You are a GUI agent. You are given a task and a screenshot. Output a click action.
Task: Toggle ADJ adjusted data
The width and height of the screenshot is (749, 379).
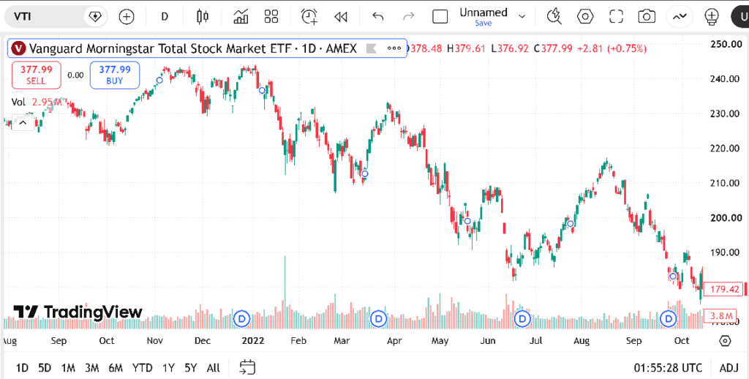pos(729,368)
